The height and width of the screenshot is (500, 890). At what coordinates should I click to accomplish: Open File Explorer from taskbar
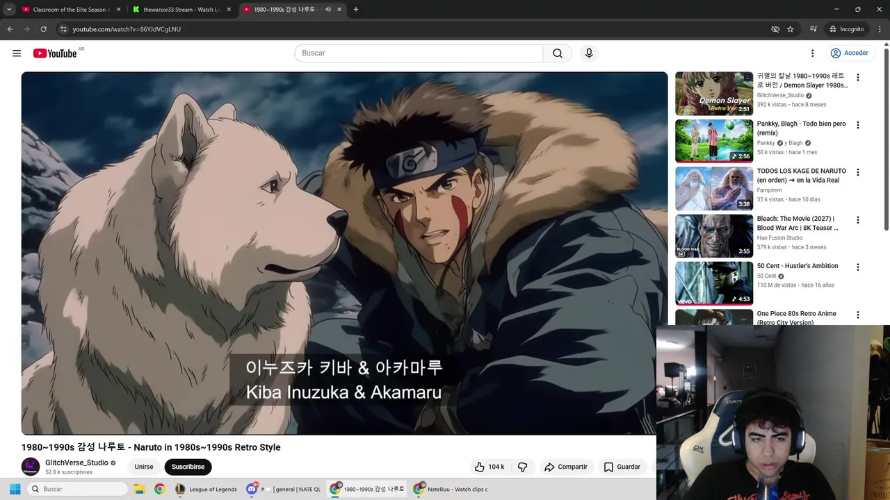click(x=139, y=489)
